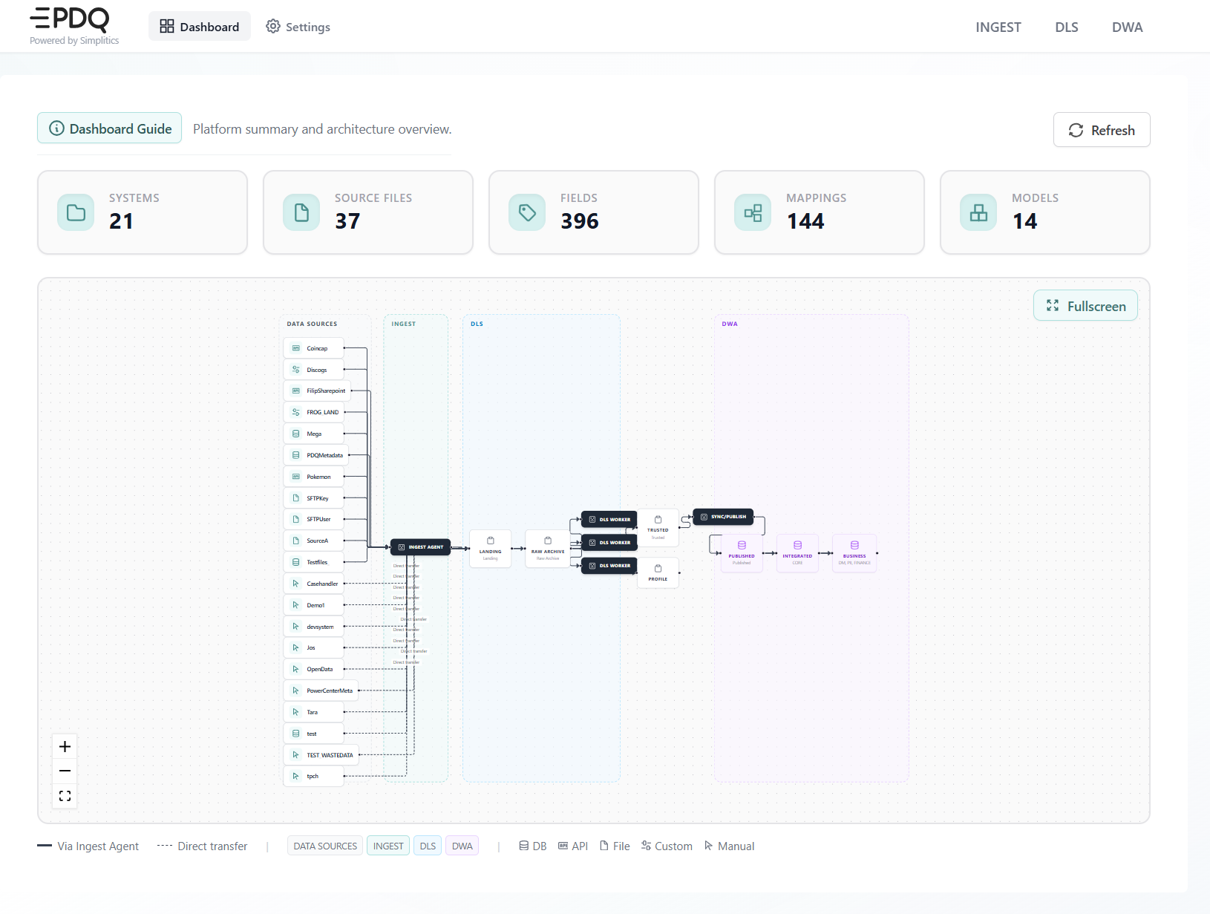Select the PowerCenterMeta data source node
The width and height of the screenshot is (1210, 914).
pyautogui.click(x=321, y=691)
